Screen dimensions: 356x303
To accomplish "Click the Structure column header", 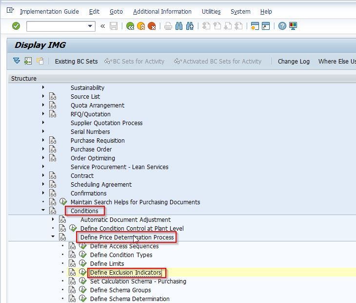I will click(x=182, y=79).
